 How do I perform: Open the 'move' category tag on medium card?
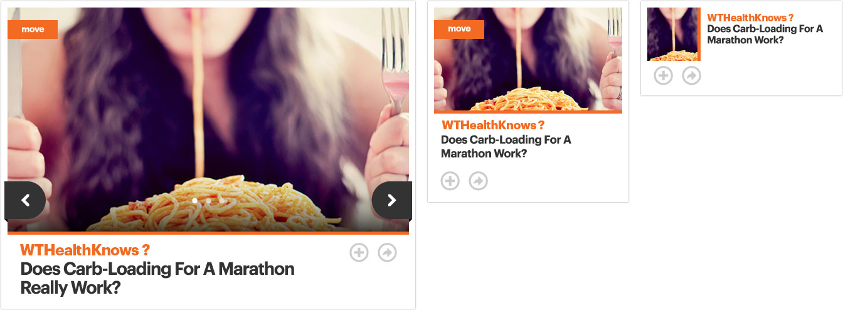459,29
